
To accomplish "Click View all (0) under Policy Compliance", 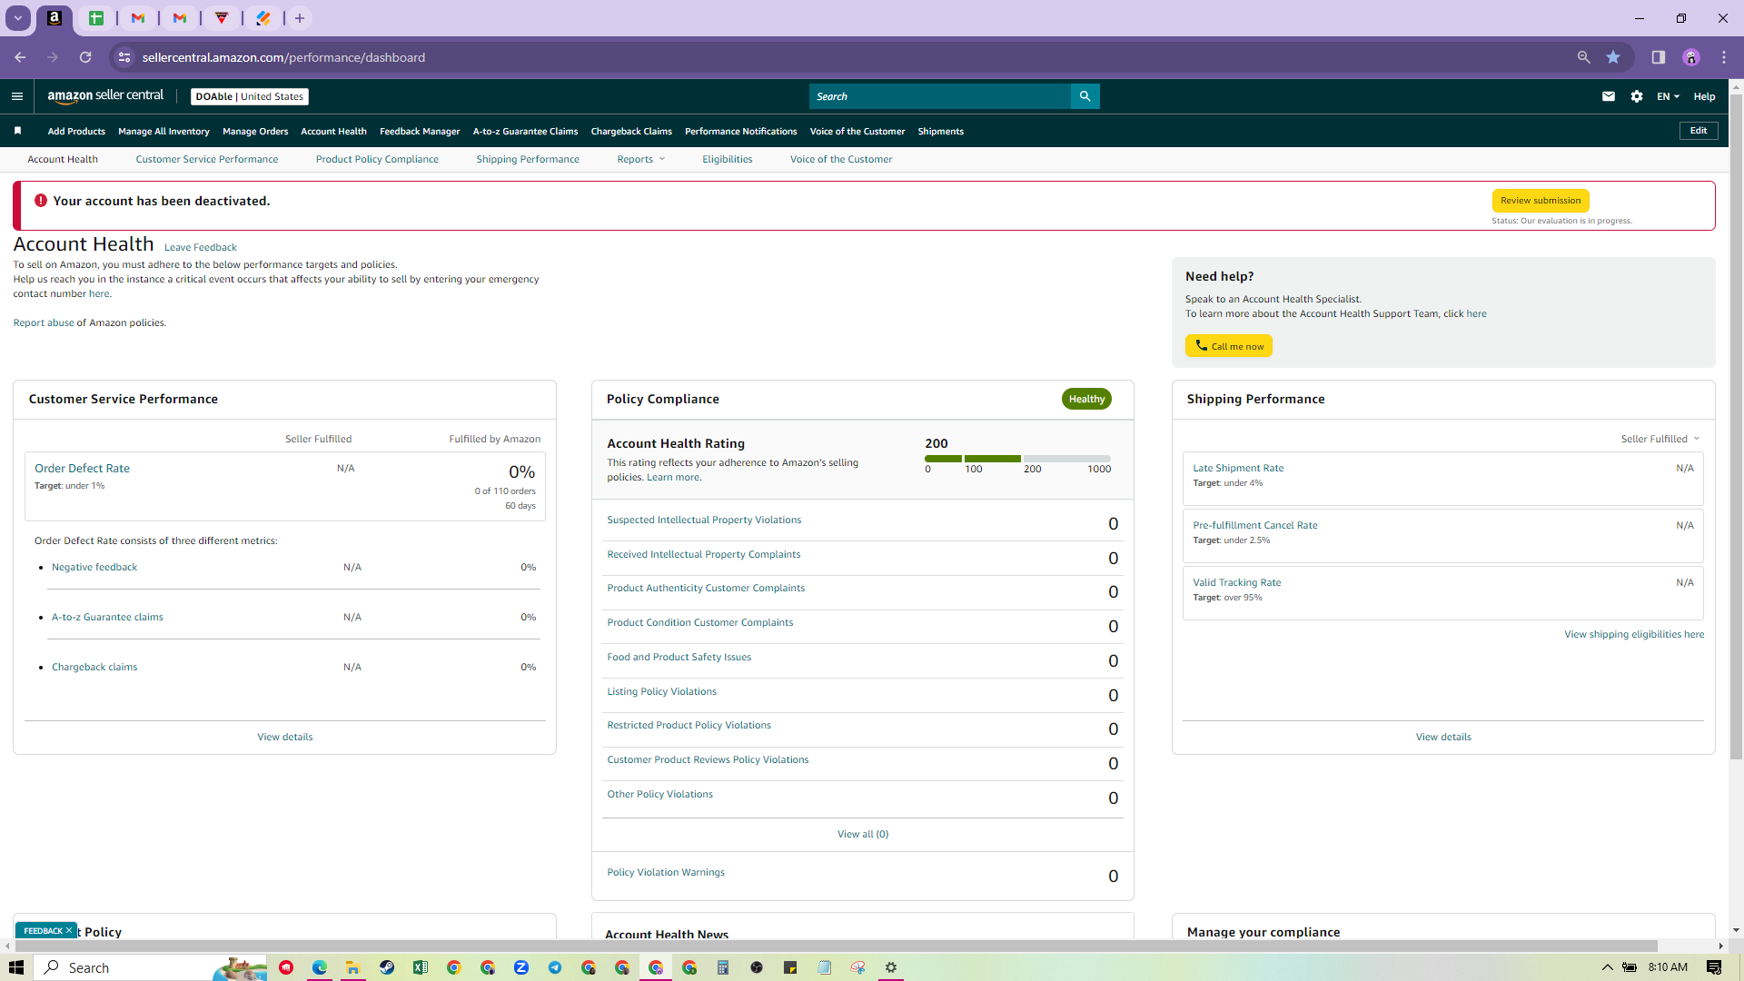I will pos(863,834).
